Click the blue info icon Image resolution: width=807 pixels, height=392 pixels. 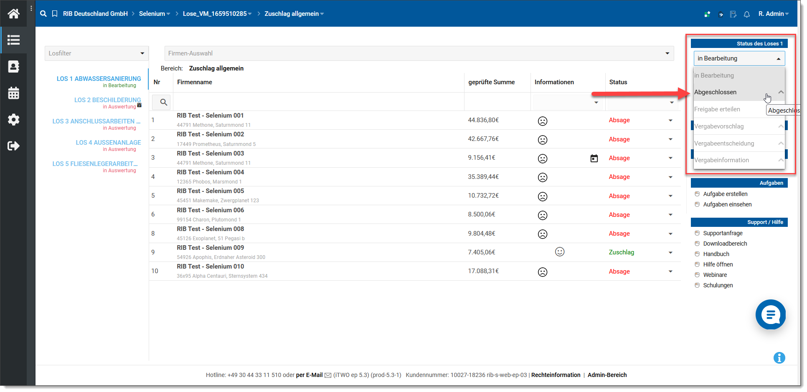pos(779,358)
